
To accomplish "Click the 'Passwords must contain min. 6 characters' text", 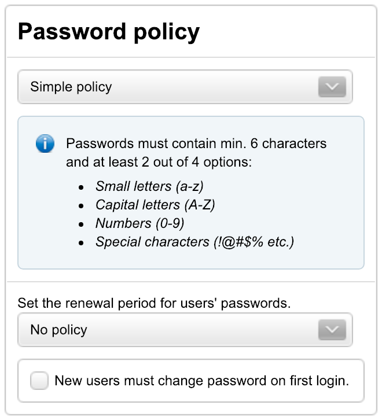I will coord(196,143).
